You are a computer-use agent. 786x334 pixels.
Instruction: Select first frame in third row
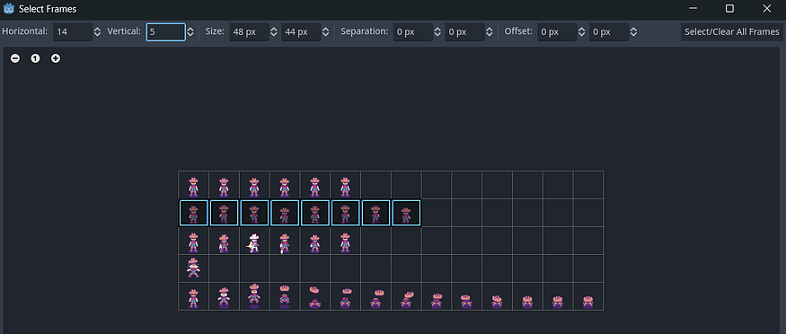(x=193, y=241)
